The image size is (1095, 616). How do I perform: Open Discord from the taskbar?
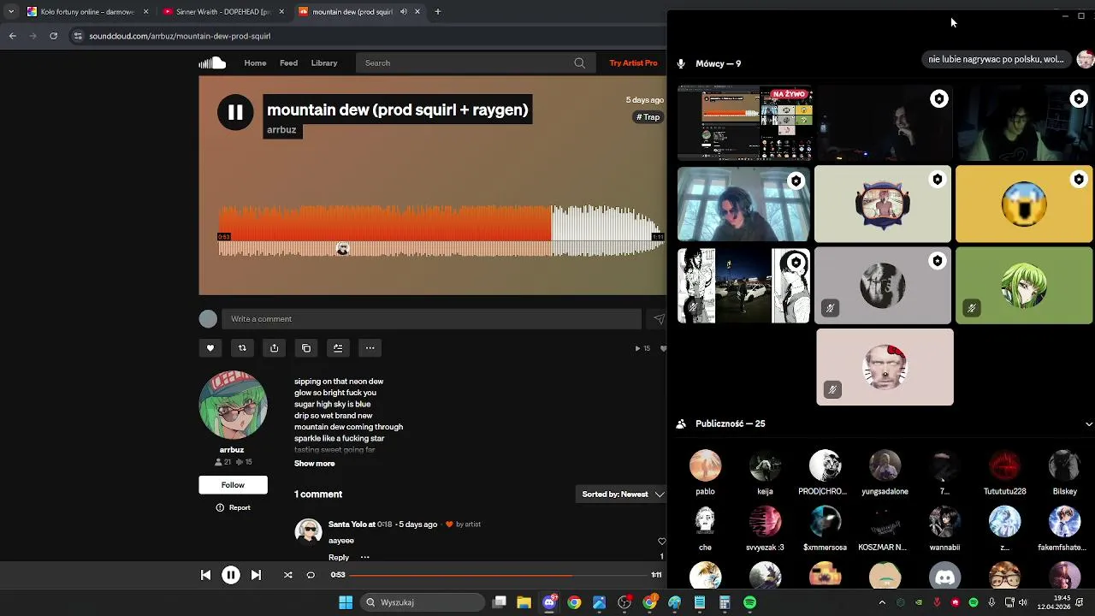[549, 602]
